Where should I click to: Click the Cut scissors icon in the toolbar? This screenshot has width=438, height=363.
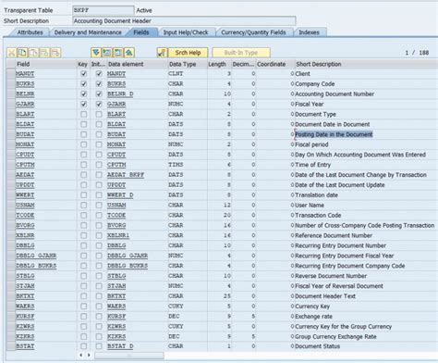pyautogui.click(x=11, y=53)
